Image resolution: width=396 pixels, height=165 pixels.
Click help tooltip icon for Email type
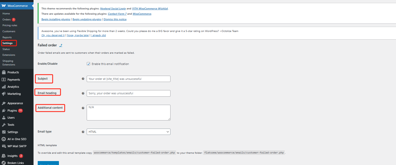tap(83, 132)
